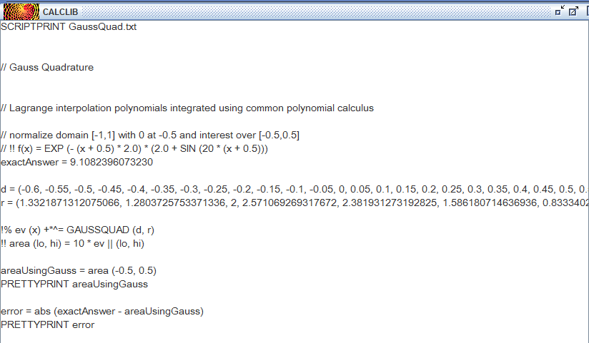Click the PRETTYPRINT error line
589x343 pixels.
click(48, 324)
